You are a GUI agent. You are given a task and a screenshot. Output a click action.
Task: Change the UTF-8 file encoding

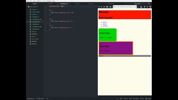click(126, 99)
